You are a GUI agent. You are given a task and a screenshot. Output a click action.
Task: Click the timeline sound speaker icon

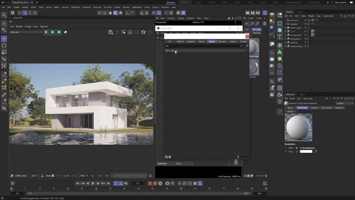coord(126,183)
